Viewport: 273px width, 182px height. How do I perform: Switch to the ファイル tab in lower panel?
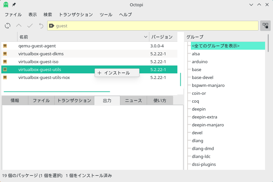[x=41, y=100]
